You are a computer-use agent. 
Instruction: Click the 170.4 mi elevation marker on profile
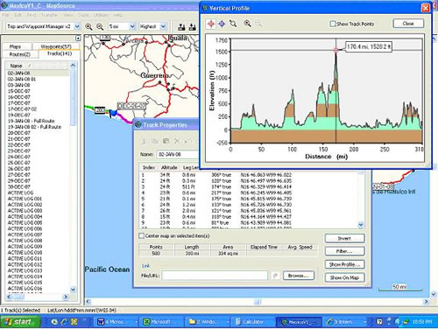[x=336, y=50]
